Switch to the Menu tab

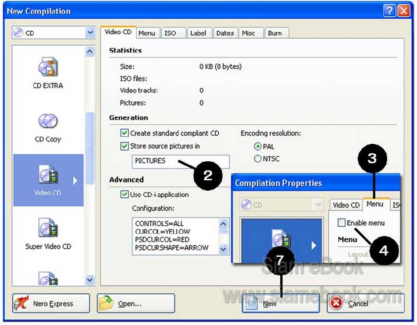(146, 33)
